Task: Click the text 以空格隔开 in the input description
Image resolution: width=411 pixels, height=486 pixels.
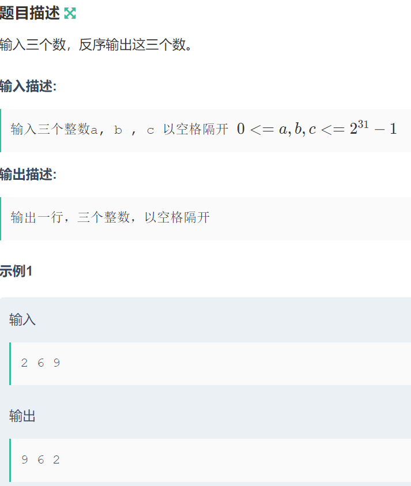Action: click(196, 129)
